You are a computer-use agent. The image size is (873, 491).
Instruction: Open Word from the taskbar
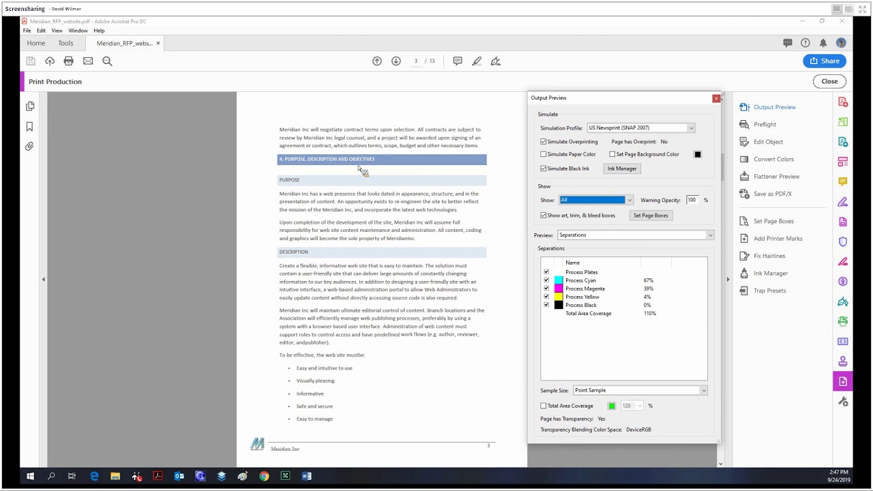coord(306,476)
